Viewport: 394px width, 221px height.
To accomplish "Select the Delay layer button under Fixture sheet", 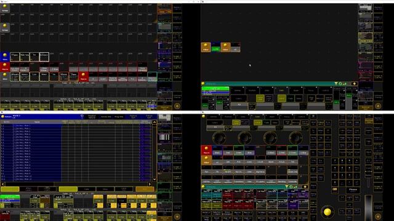I will click(x=105, y=189).
